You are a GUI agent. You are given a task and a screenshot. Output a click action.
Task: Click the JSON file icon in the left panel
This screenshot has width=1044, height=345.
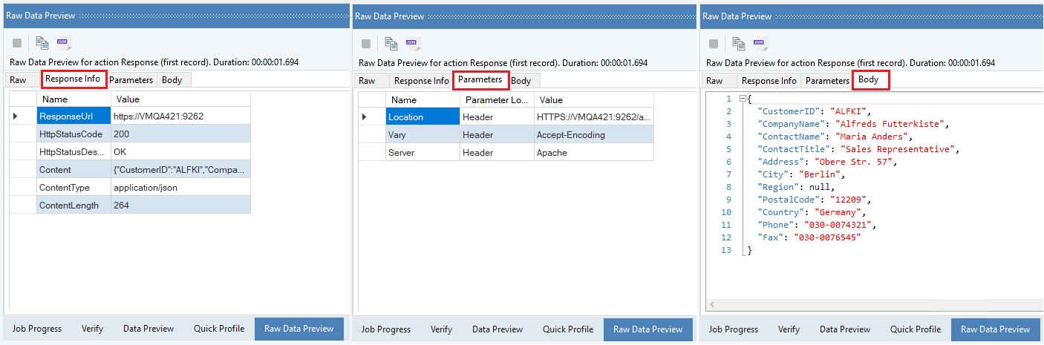coord(64,44)
